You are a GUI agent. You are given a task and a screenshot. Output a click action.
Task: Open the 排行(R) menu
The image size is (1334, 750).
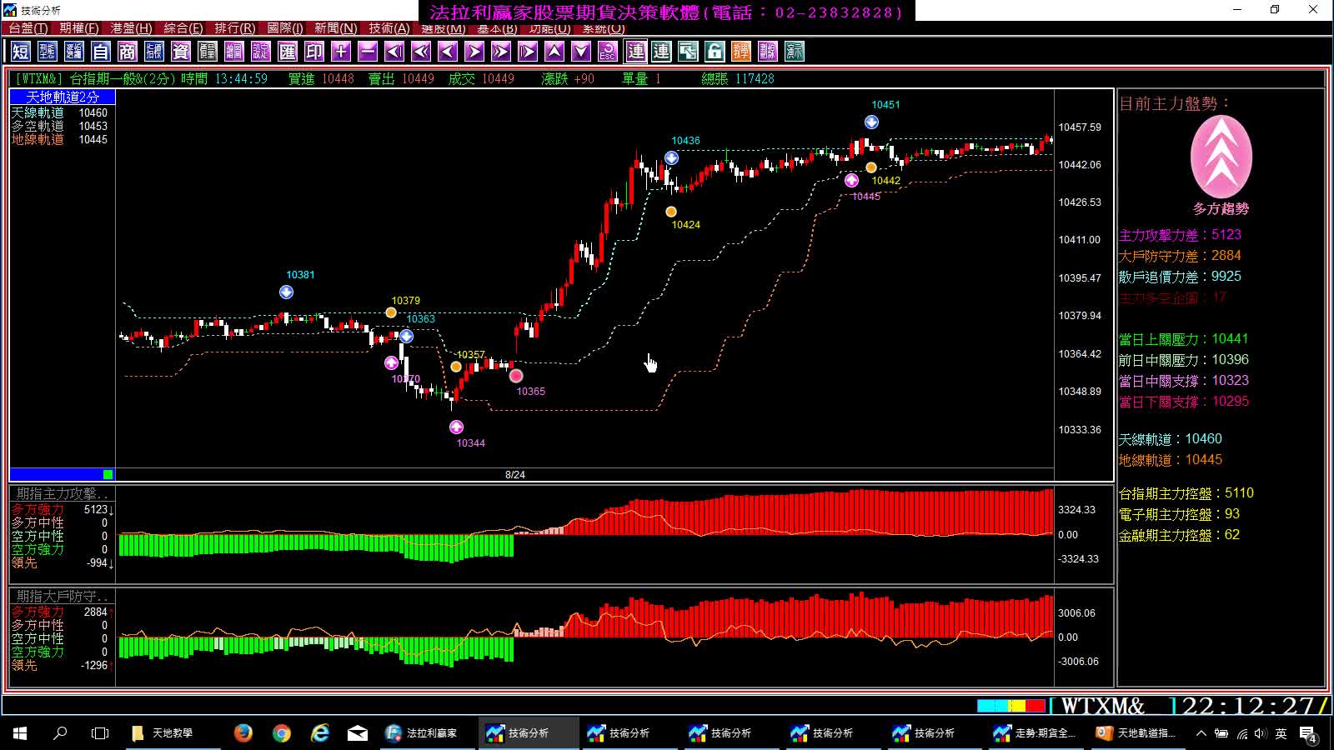click(x=234, y=28)
